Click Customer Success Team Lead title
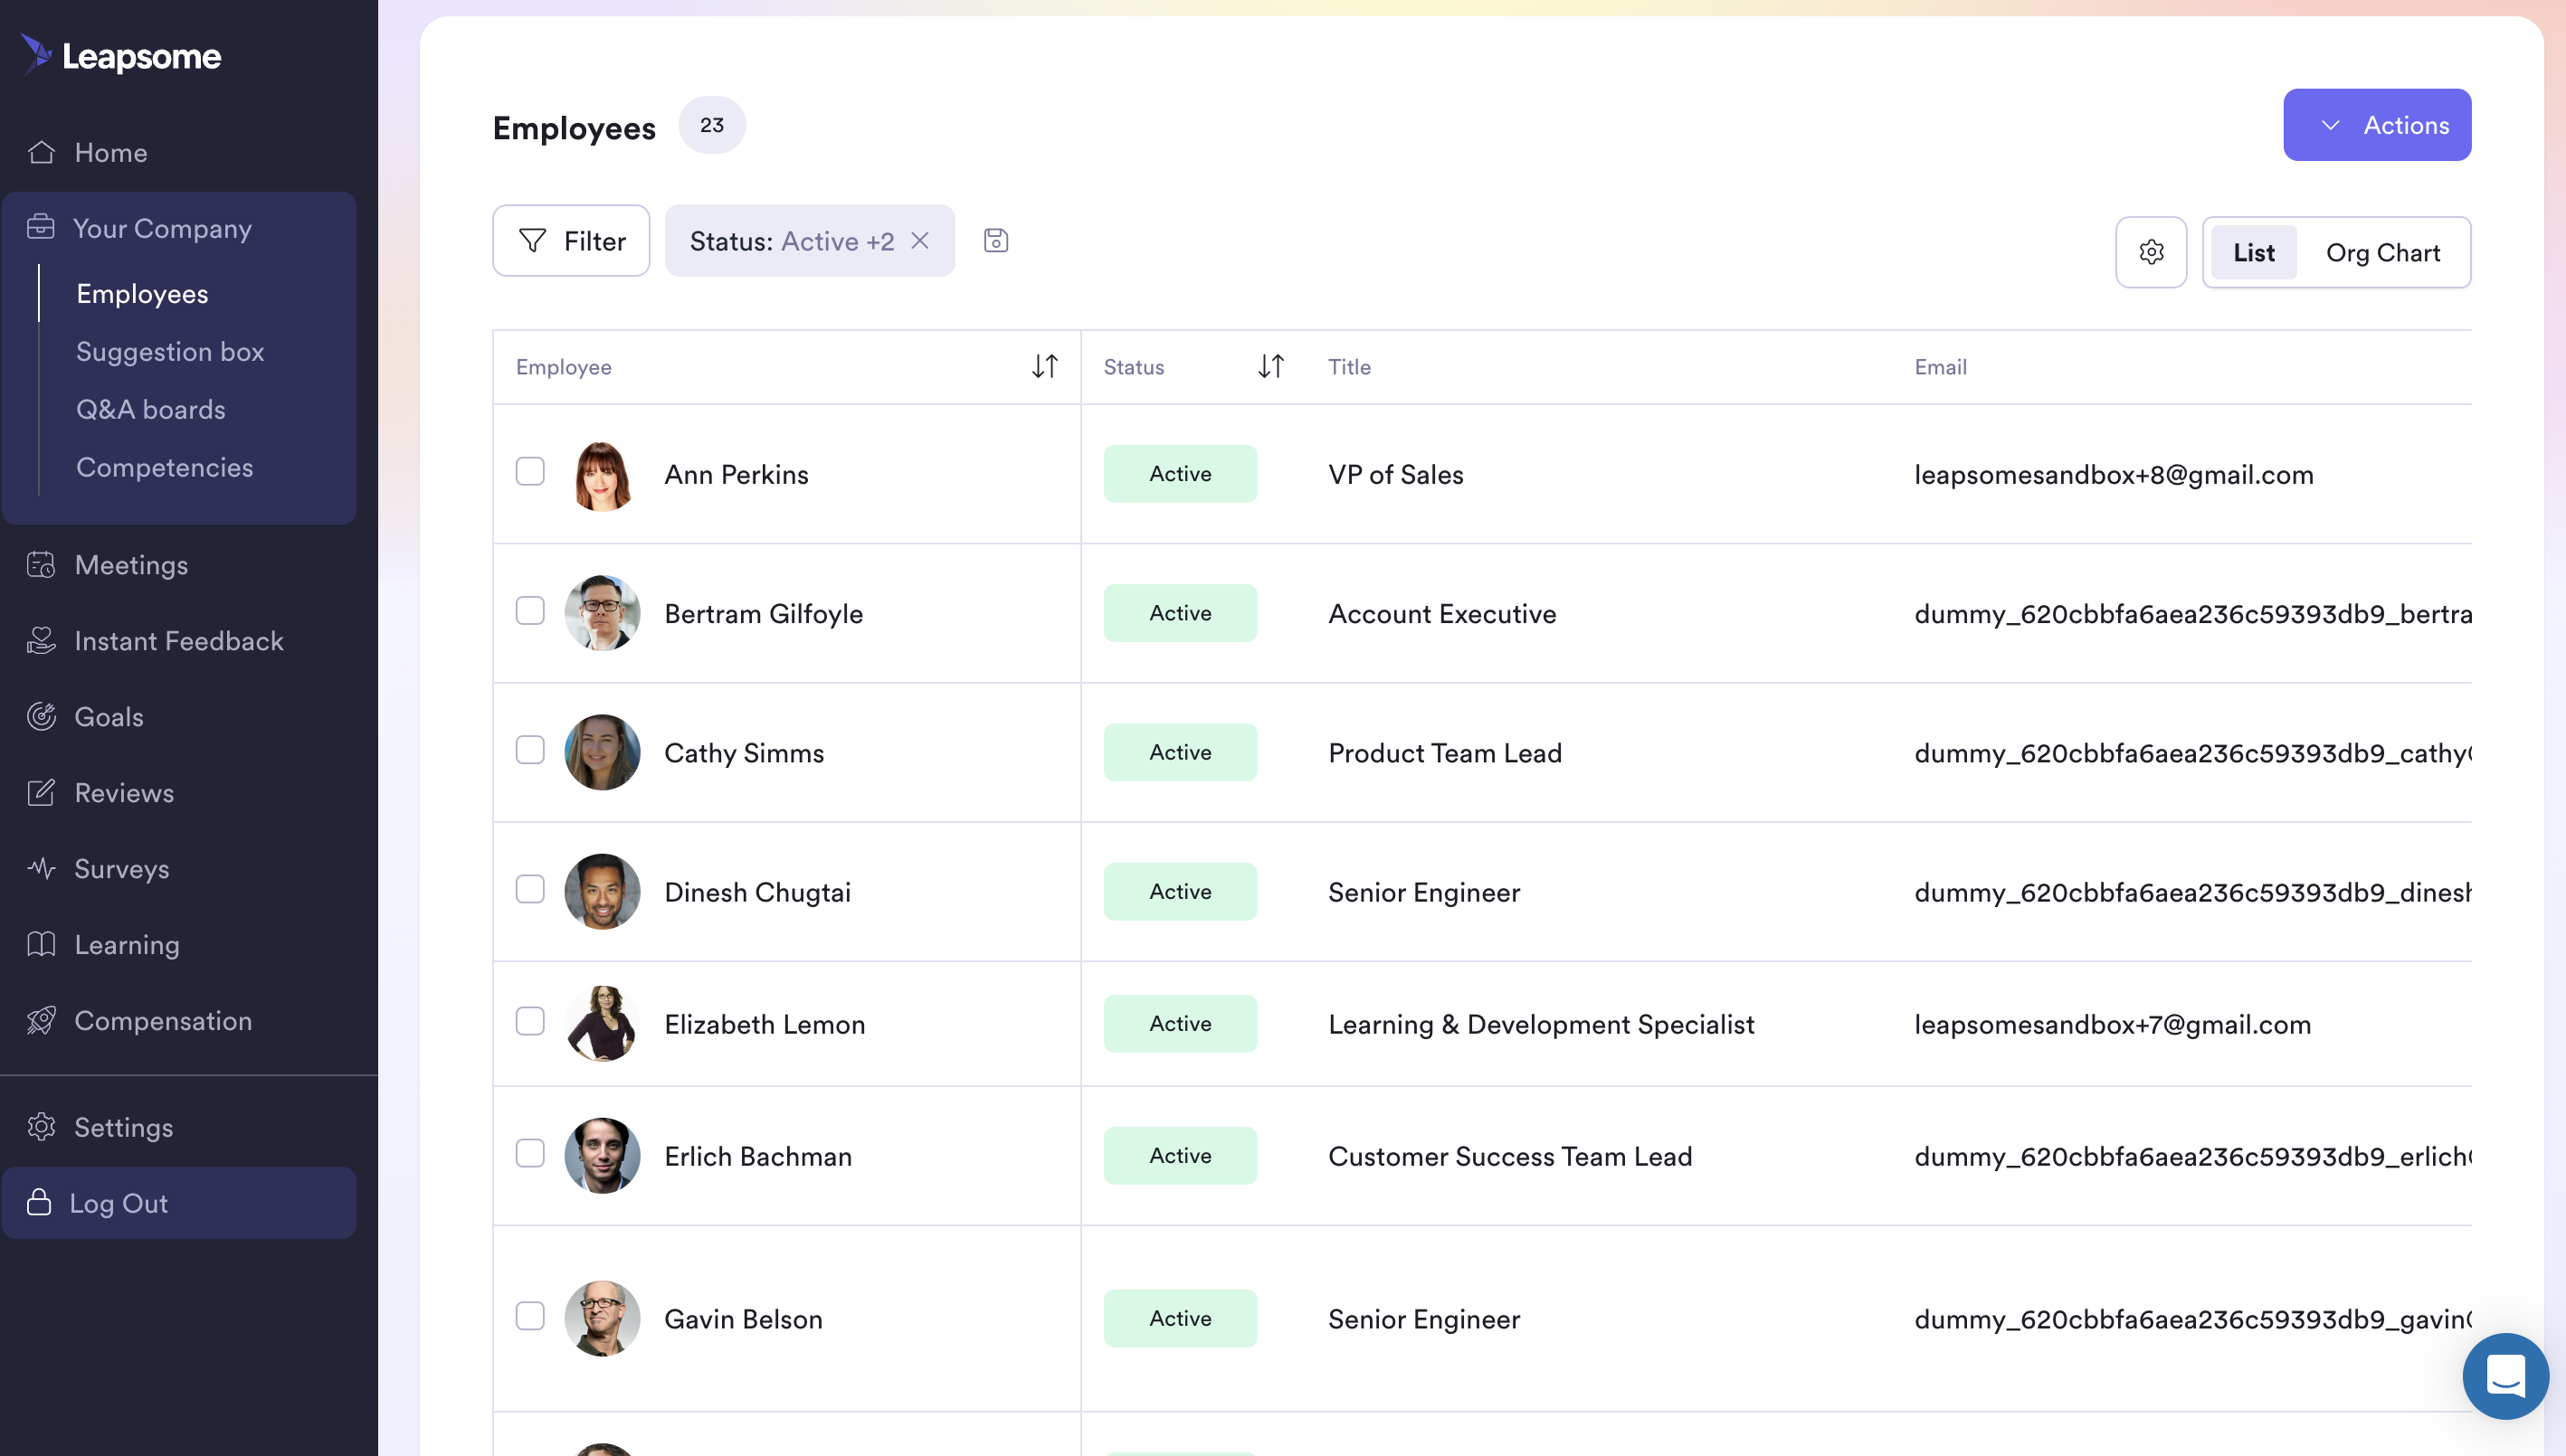The height and width of the screenshot is (1456, 2566). [x=1511, y=1156]
